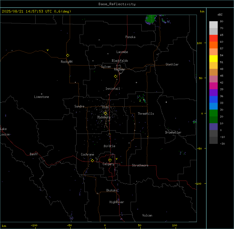Viewport: 234px width, 229px height.
Task: Click the Limestone label on the map
Action: click(x=42, y=97)
